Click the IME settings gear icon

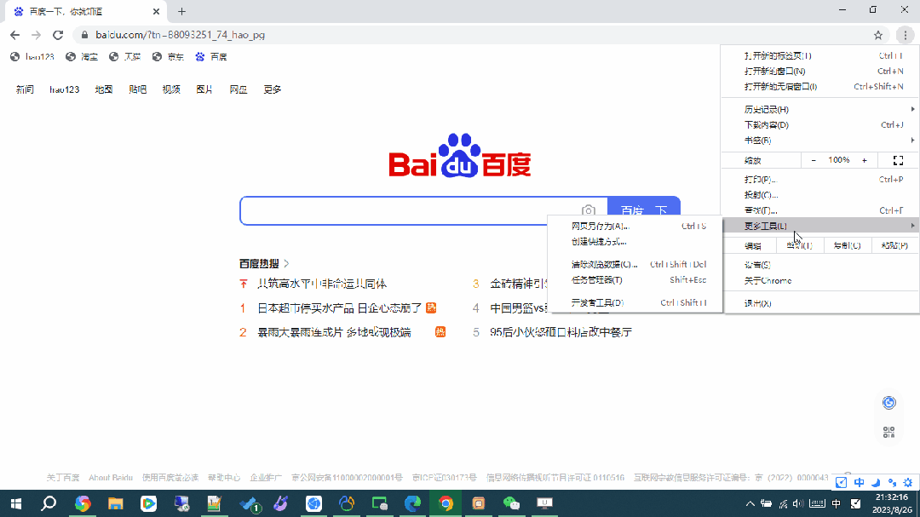[x=908, y=482]
